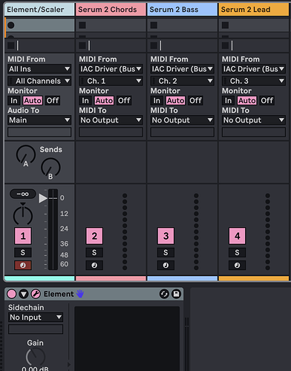Image resolution: width=291 pixels, height=371 pixels.
Task: Toggle track 3 activator button
Action: [x=166, y=236]
